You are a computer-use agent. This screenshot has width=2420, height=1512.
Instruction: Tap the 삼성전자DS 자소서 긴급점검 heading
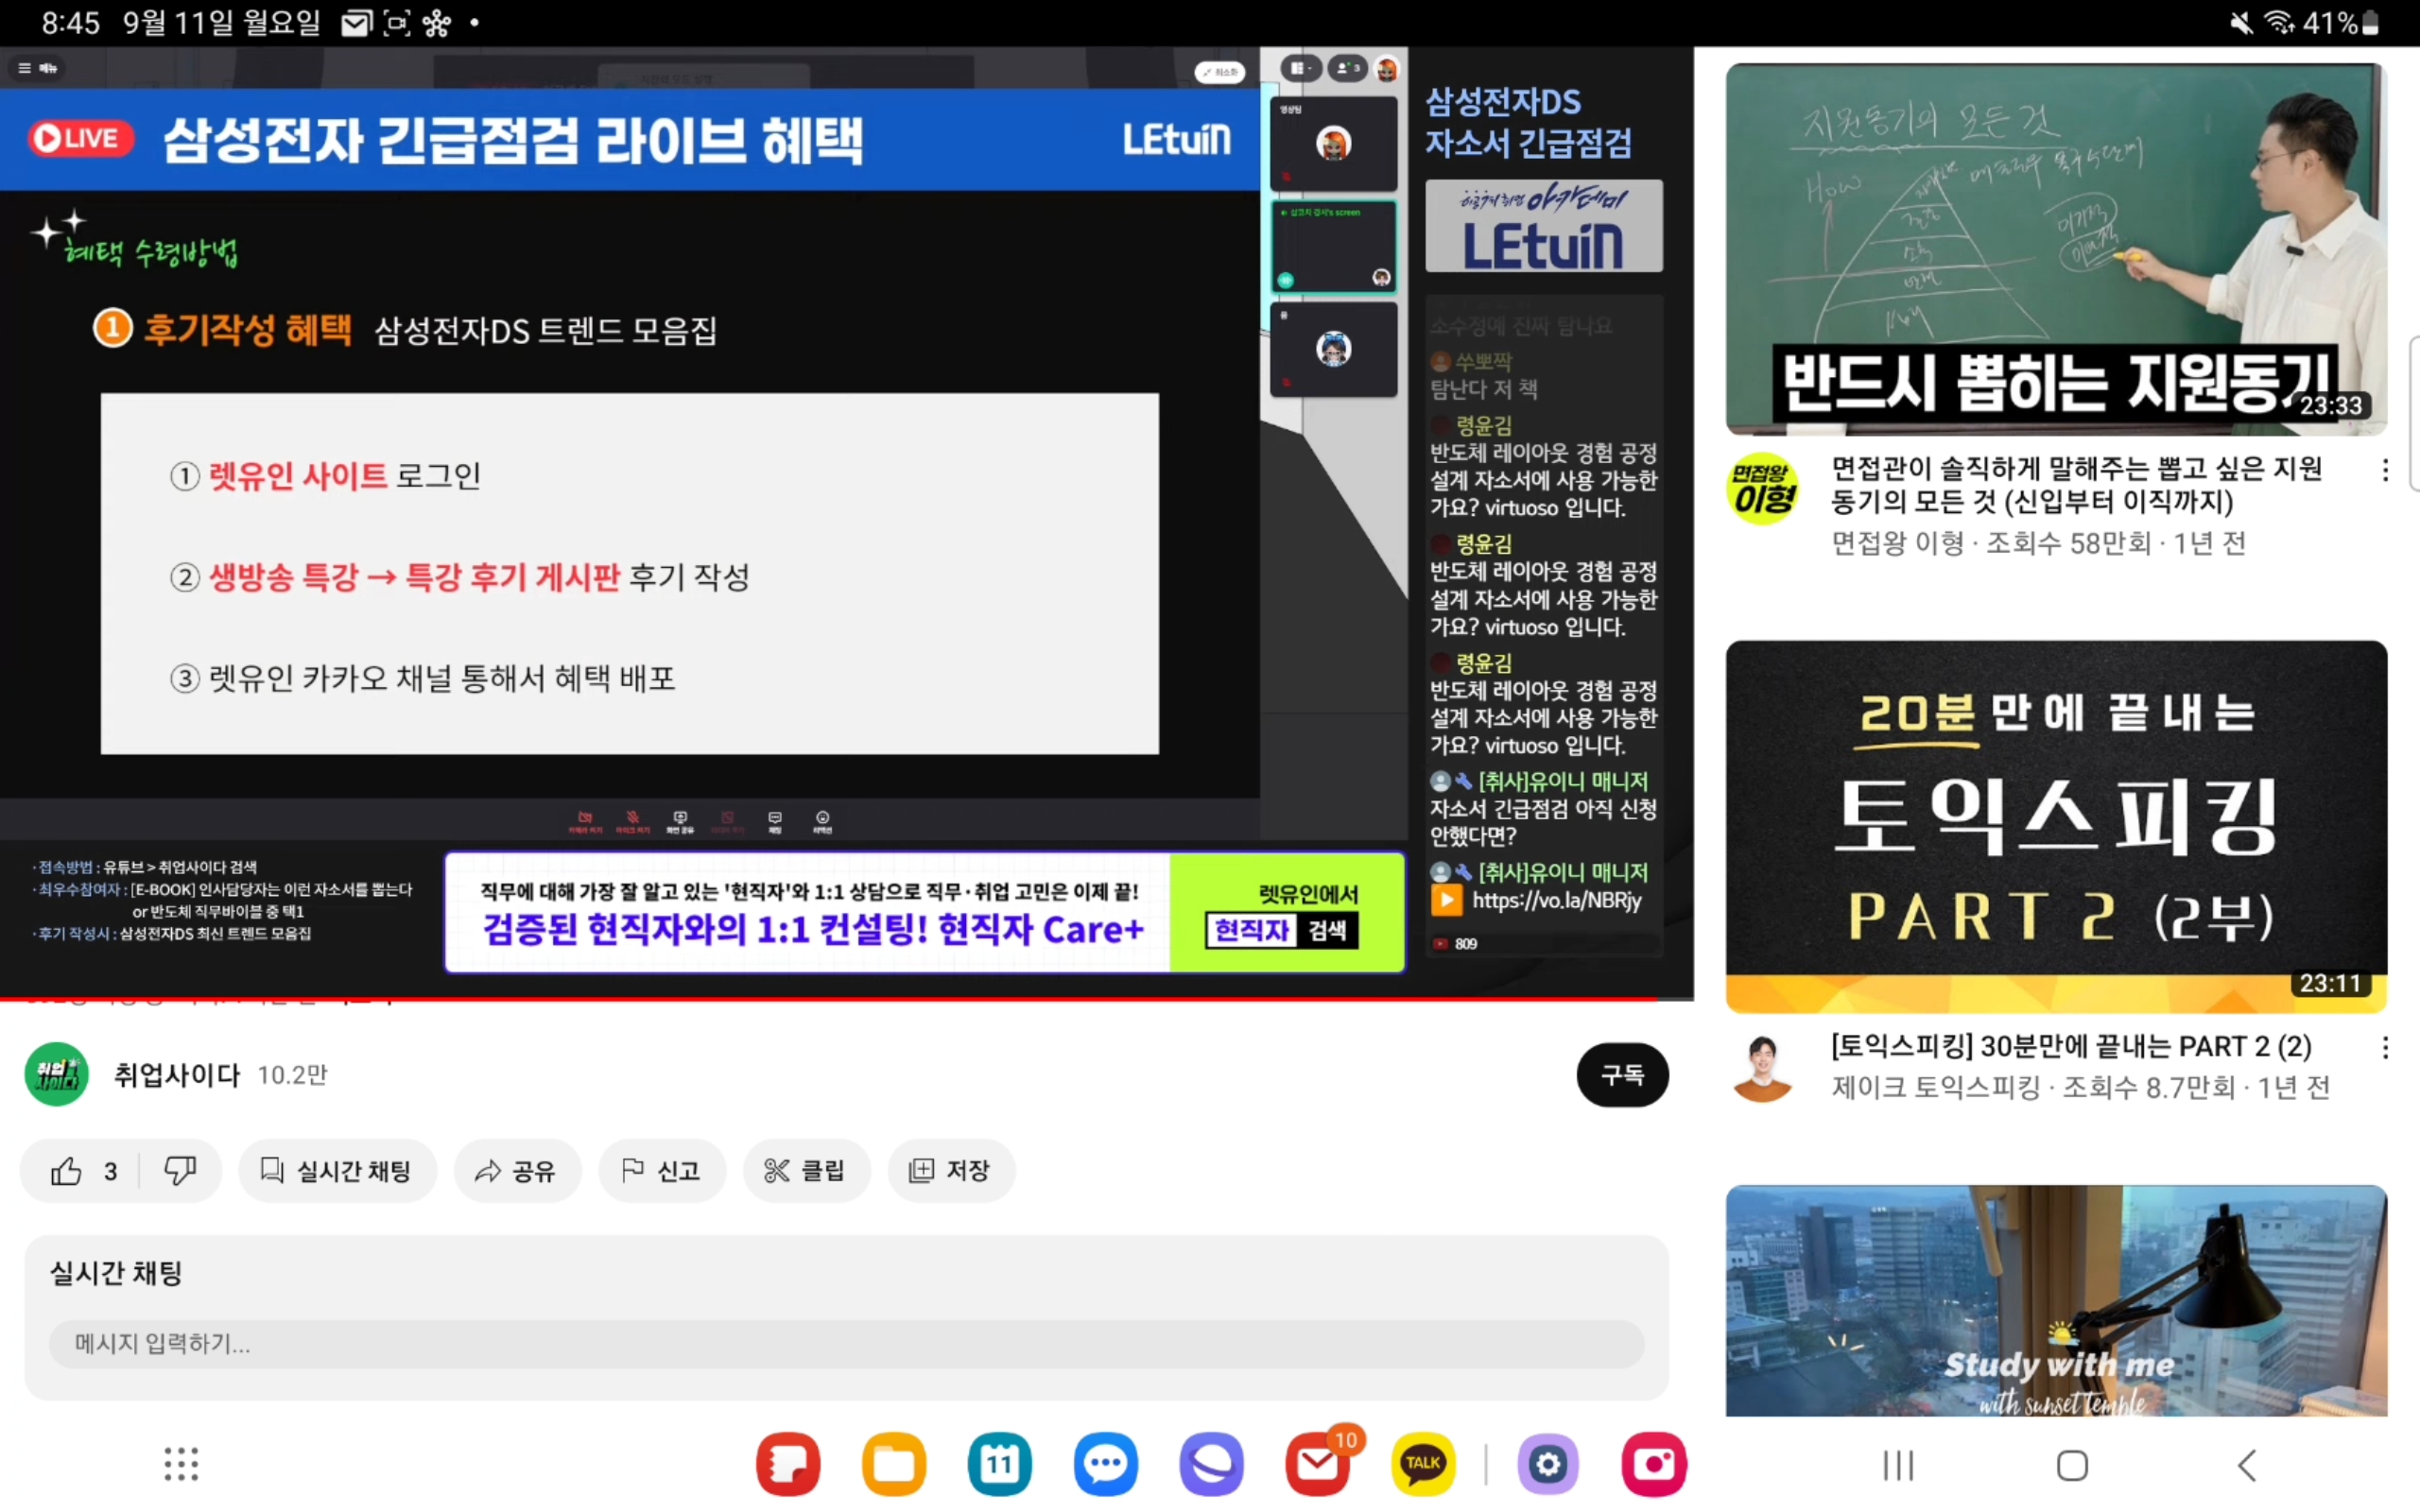pos(1528,122)
